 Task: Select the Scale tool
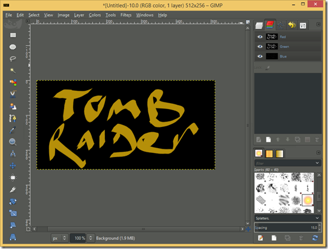click(13, 213)
